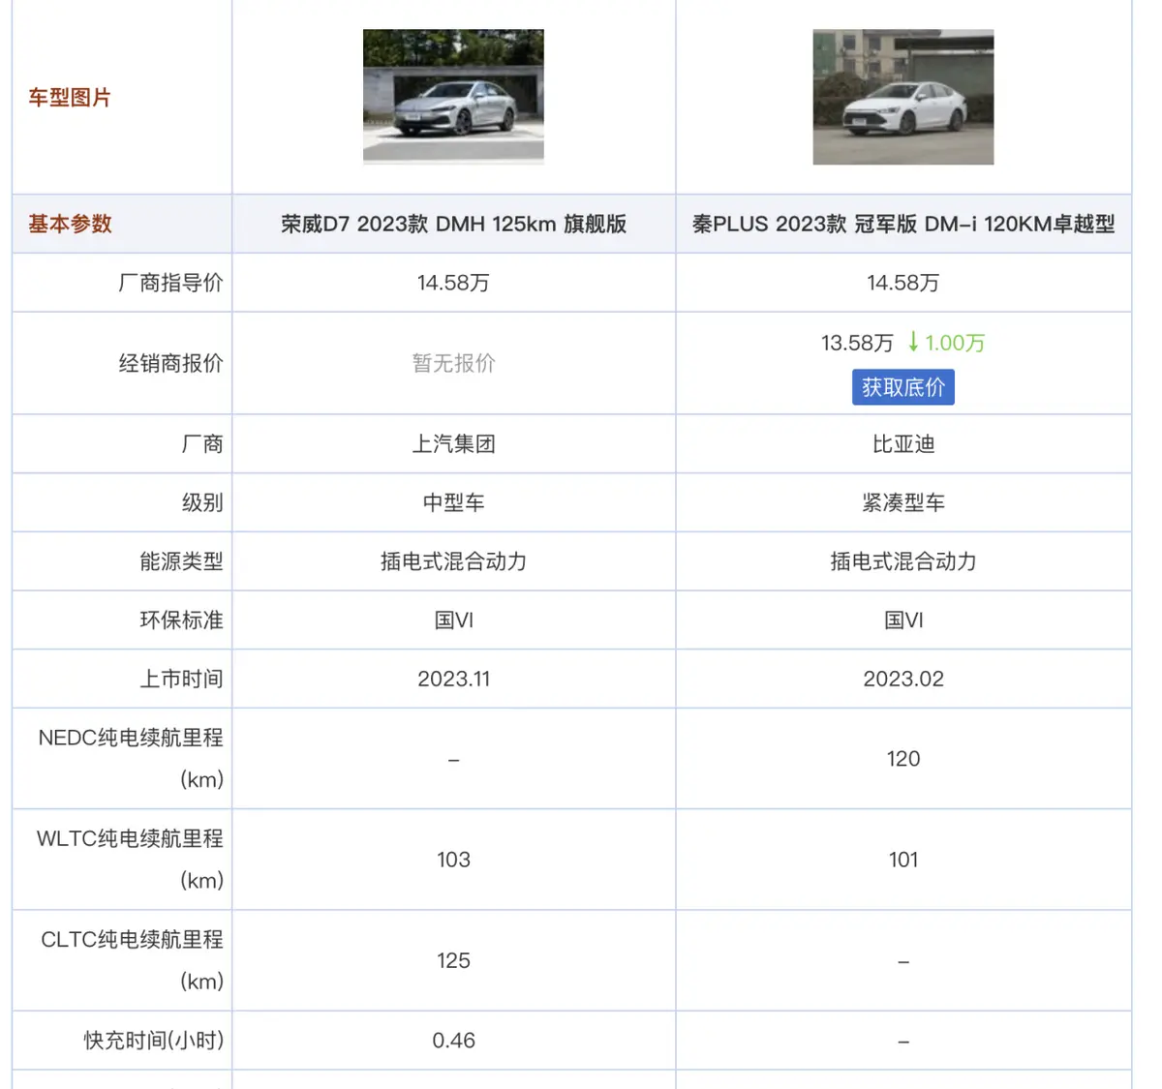Click the CLTC纯电续航里程 row label

132,959
